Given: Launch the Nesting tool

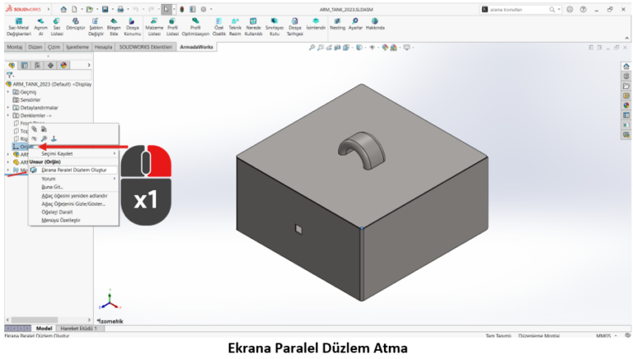Looking at the screenshot, I should 337,26.
